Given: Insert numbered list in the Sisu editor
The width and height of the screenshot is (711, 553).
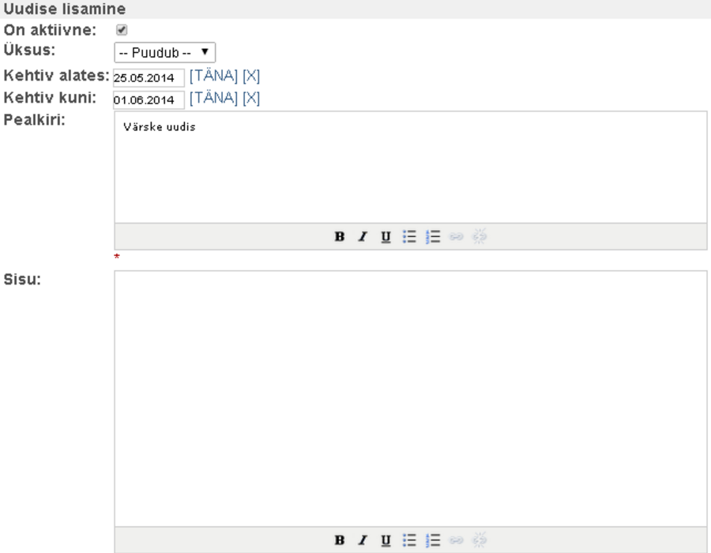Looking at the screenshot, I should pos(433,540).
